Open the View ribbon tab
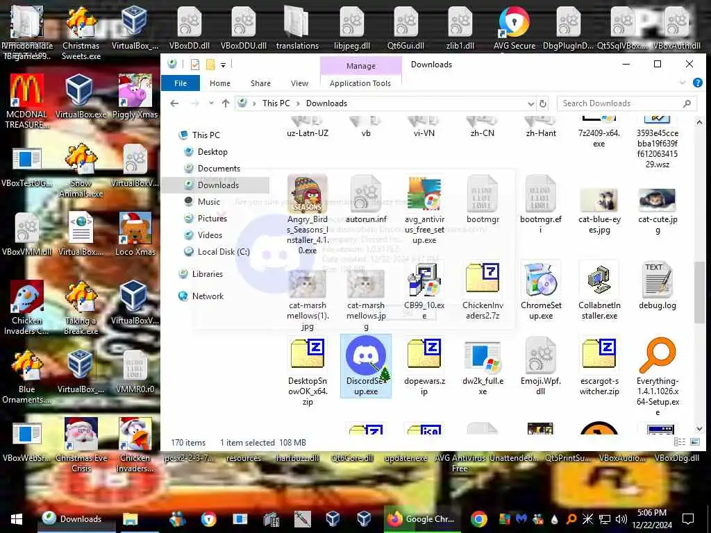The height and width of the screenshot is (533, 711). pyautogui.click(x=299, y=83)
